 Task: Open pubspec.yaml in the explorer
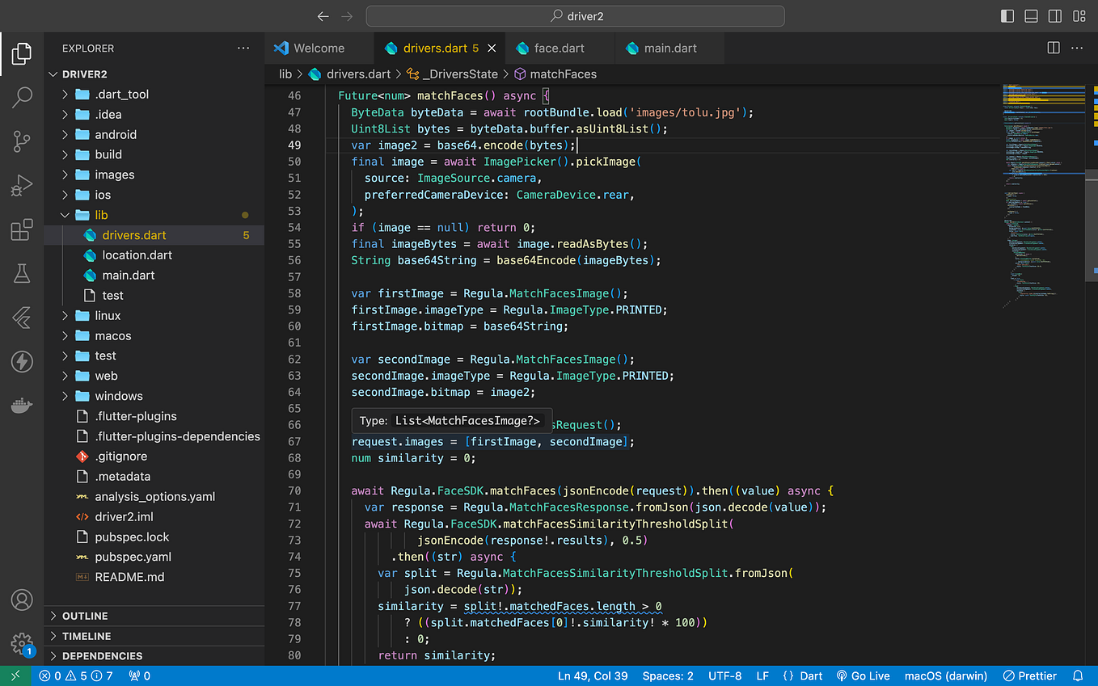[133, 557]
